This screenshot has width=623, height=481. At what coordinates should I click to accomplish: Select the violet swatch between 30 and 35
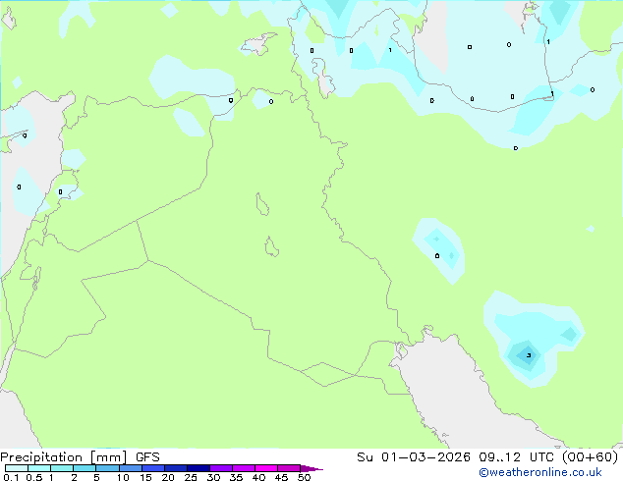click(221, 468)
